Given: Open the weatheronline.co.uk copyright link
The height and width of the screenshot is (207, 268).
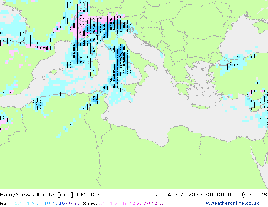Looking at the screenshot, I should [232, 203].
